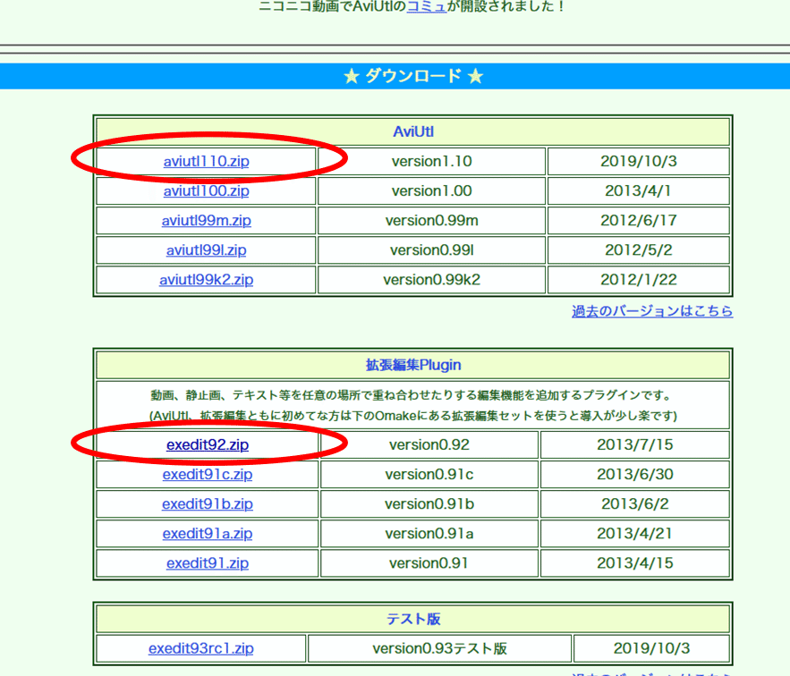Click the version0.91c cell

click(x=429, y=475)
